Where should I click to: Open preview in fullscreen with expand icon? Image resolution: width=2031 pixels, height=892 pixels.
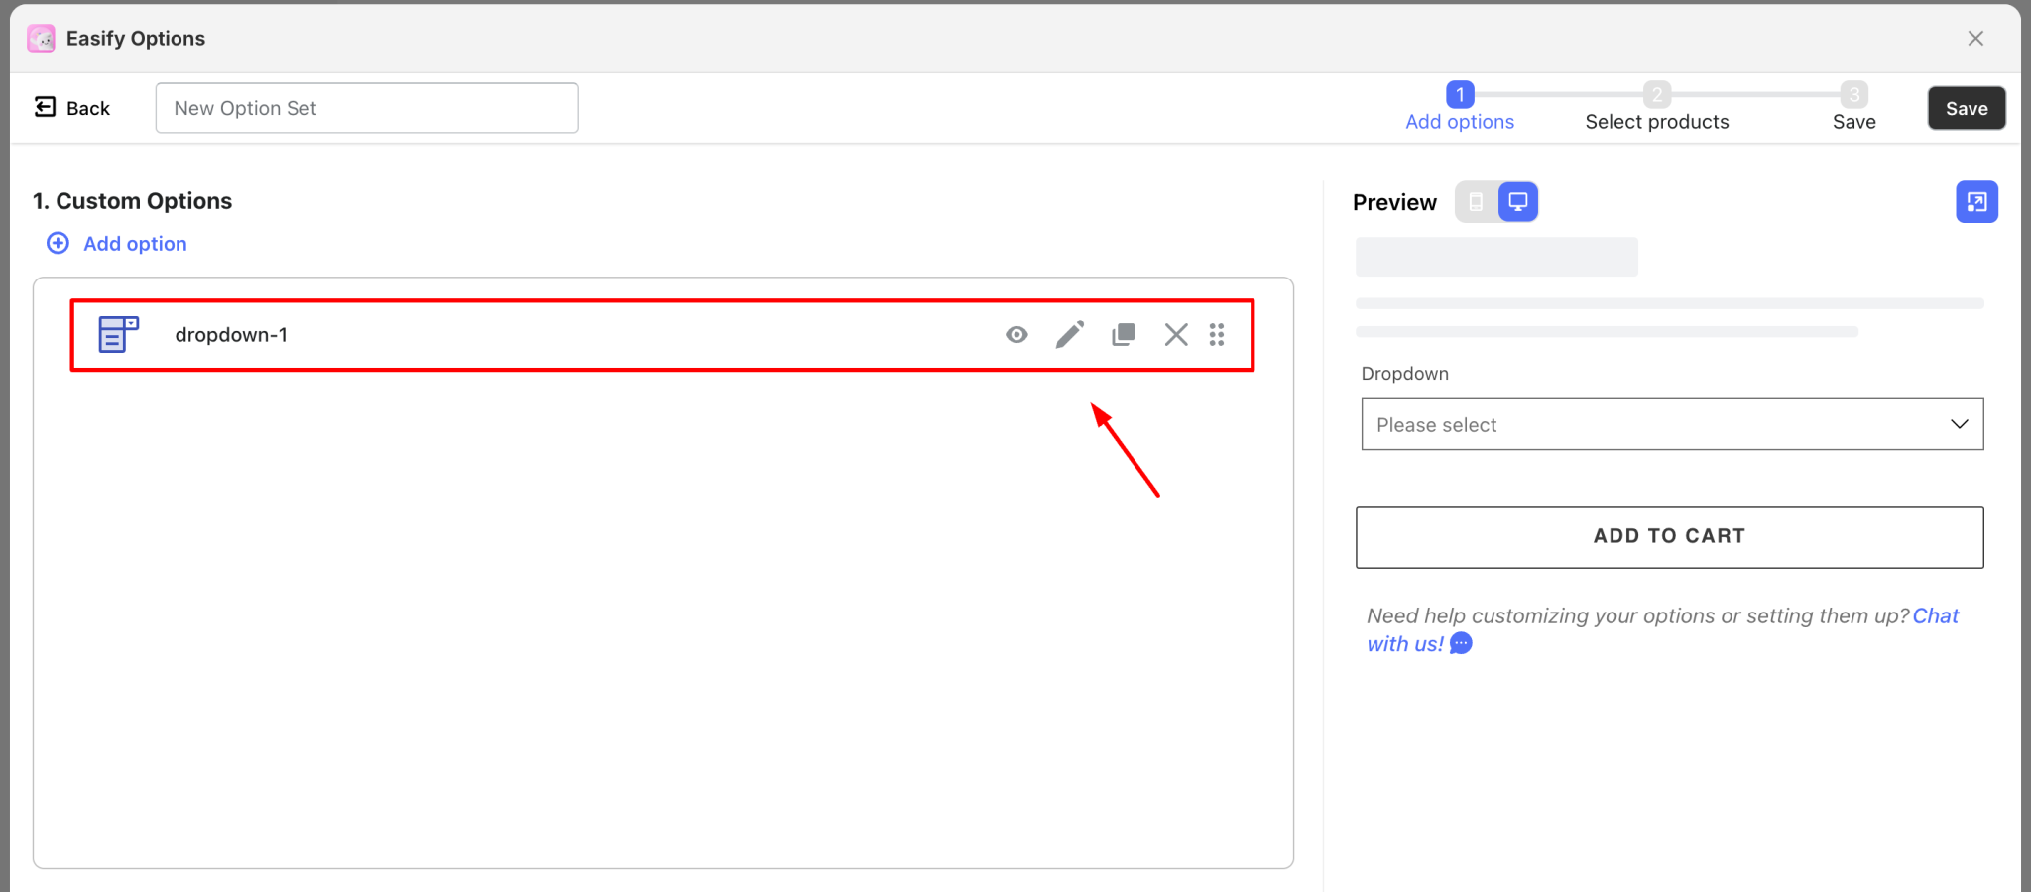[1976, 201]
